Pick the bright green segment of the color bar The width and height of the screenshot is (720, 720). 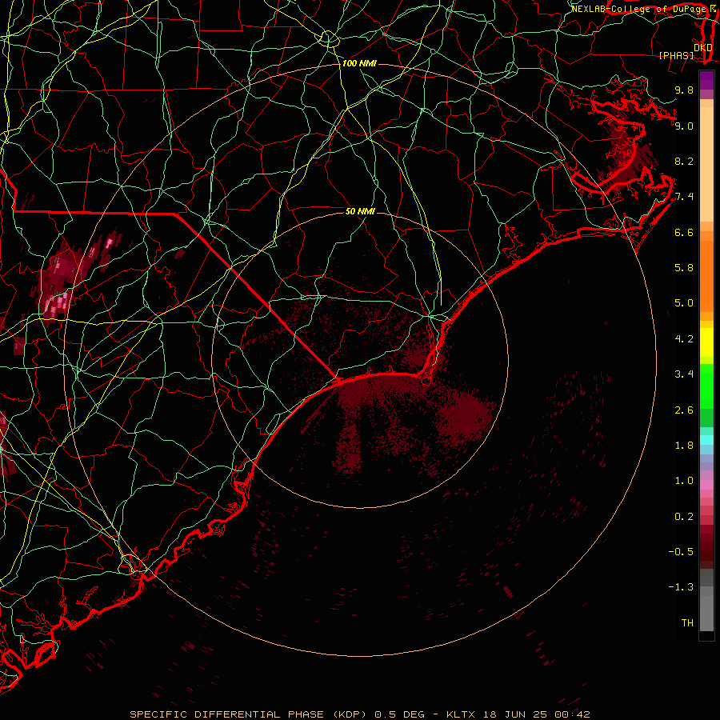(x=706, y=387)
